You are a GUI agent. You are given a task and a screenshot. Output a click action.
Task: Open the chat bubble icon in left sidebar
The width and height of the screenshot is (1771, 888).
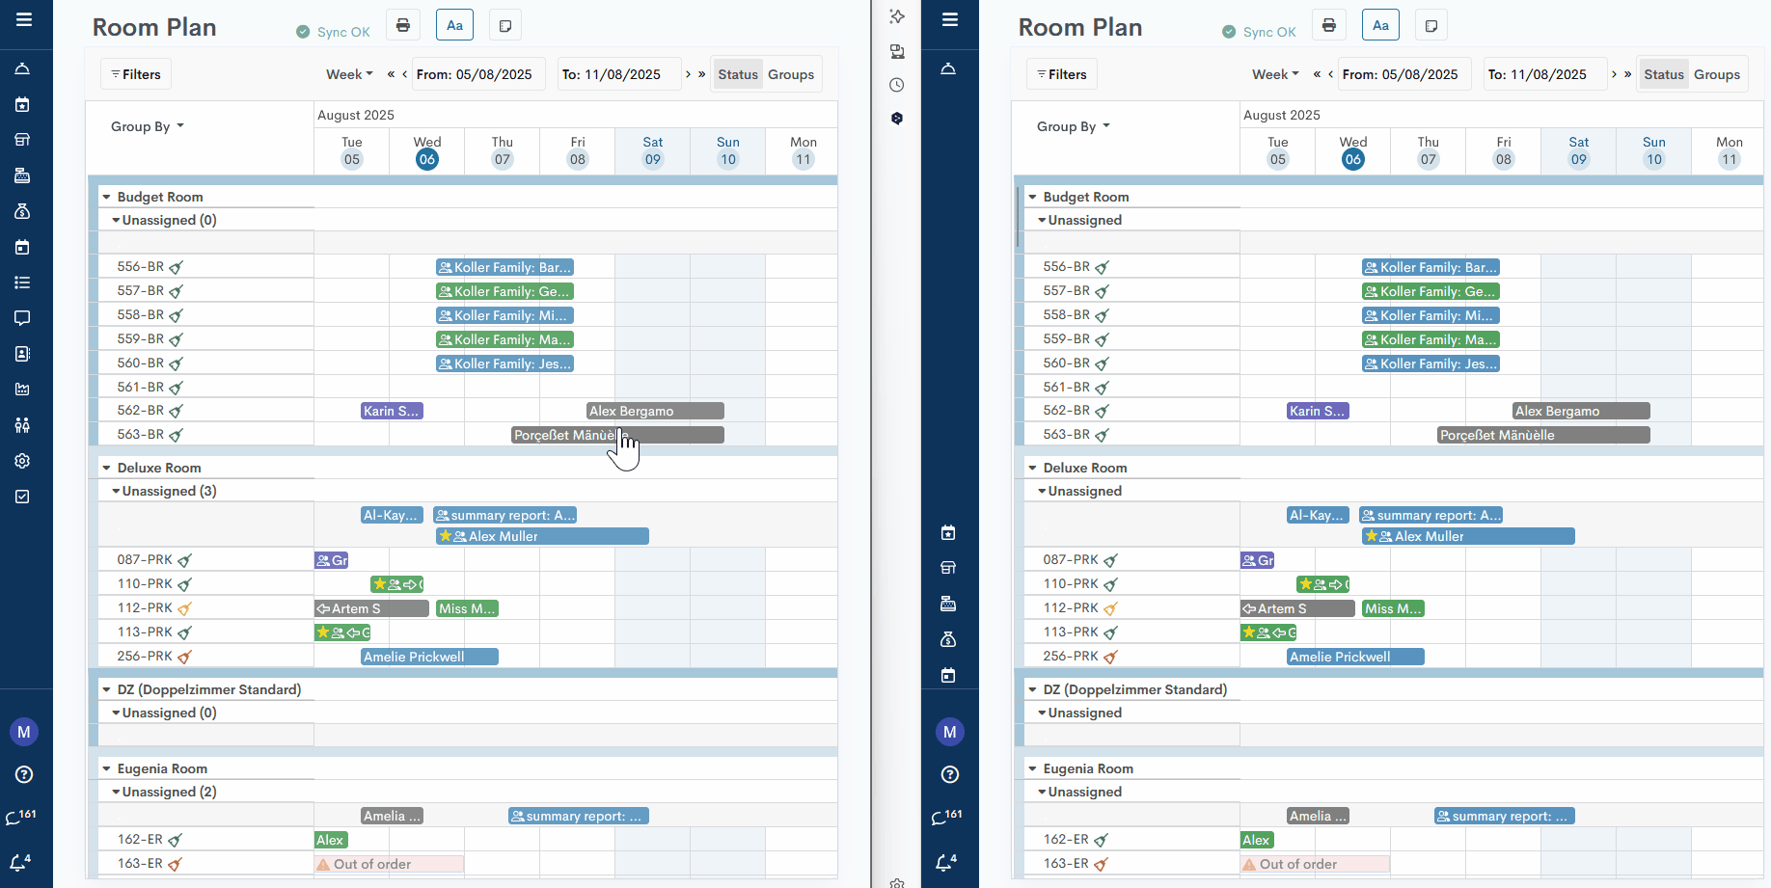(22, 318)
